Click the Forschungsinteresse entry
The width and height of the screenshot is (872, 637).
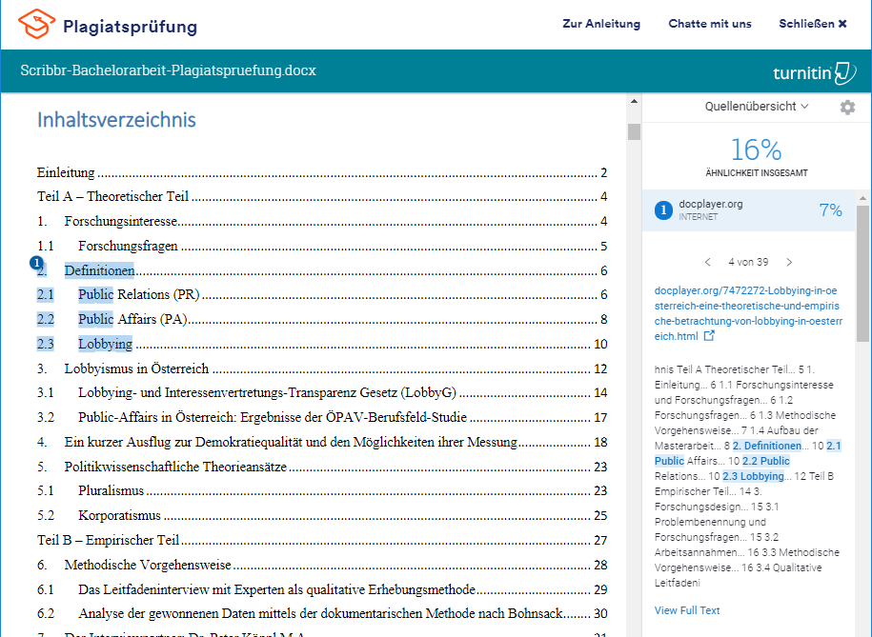click(322, 221)
